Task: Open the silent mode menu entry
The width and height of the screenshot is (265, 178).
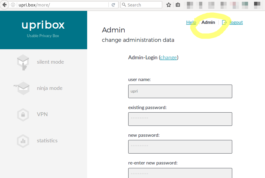Action: (x=50, y=62)
